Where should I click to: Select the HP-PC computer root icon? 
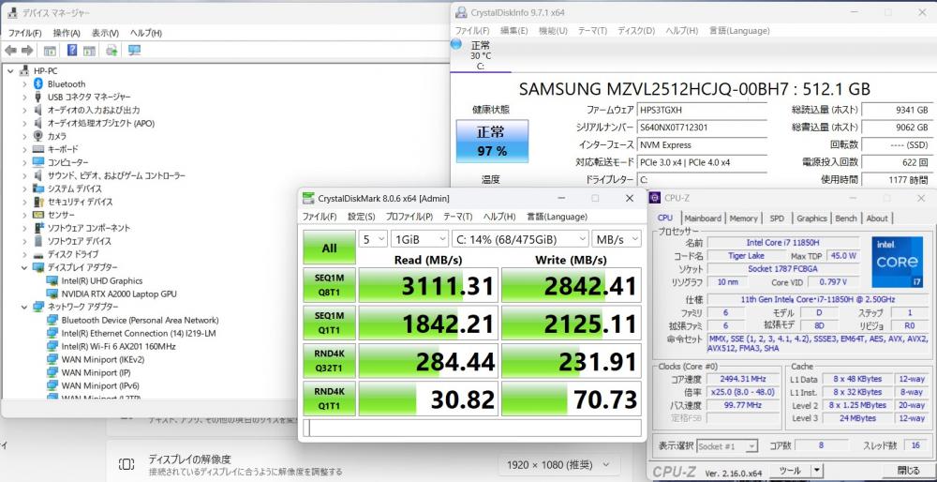[24, 70]
